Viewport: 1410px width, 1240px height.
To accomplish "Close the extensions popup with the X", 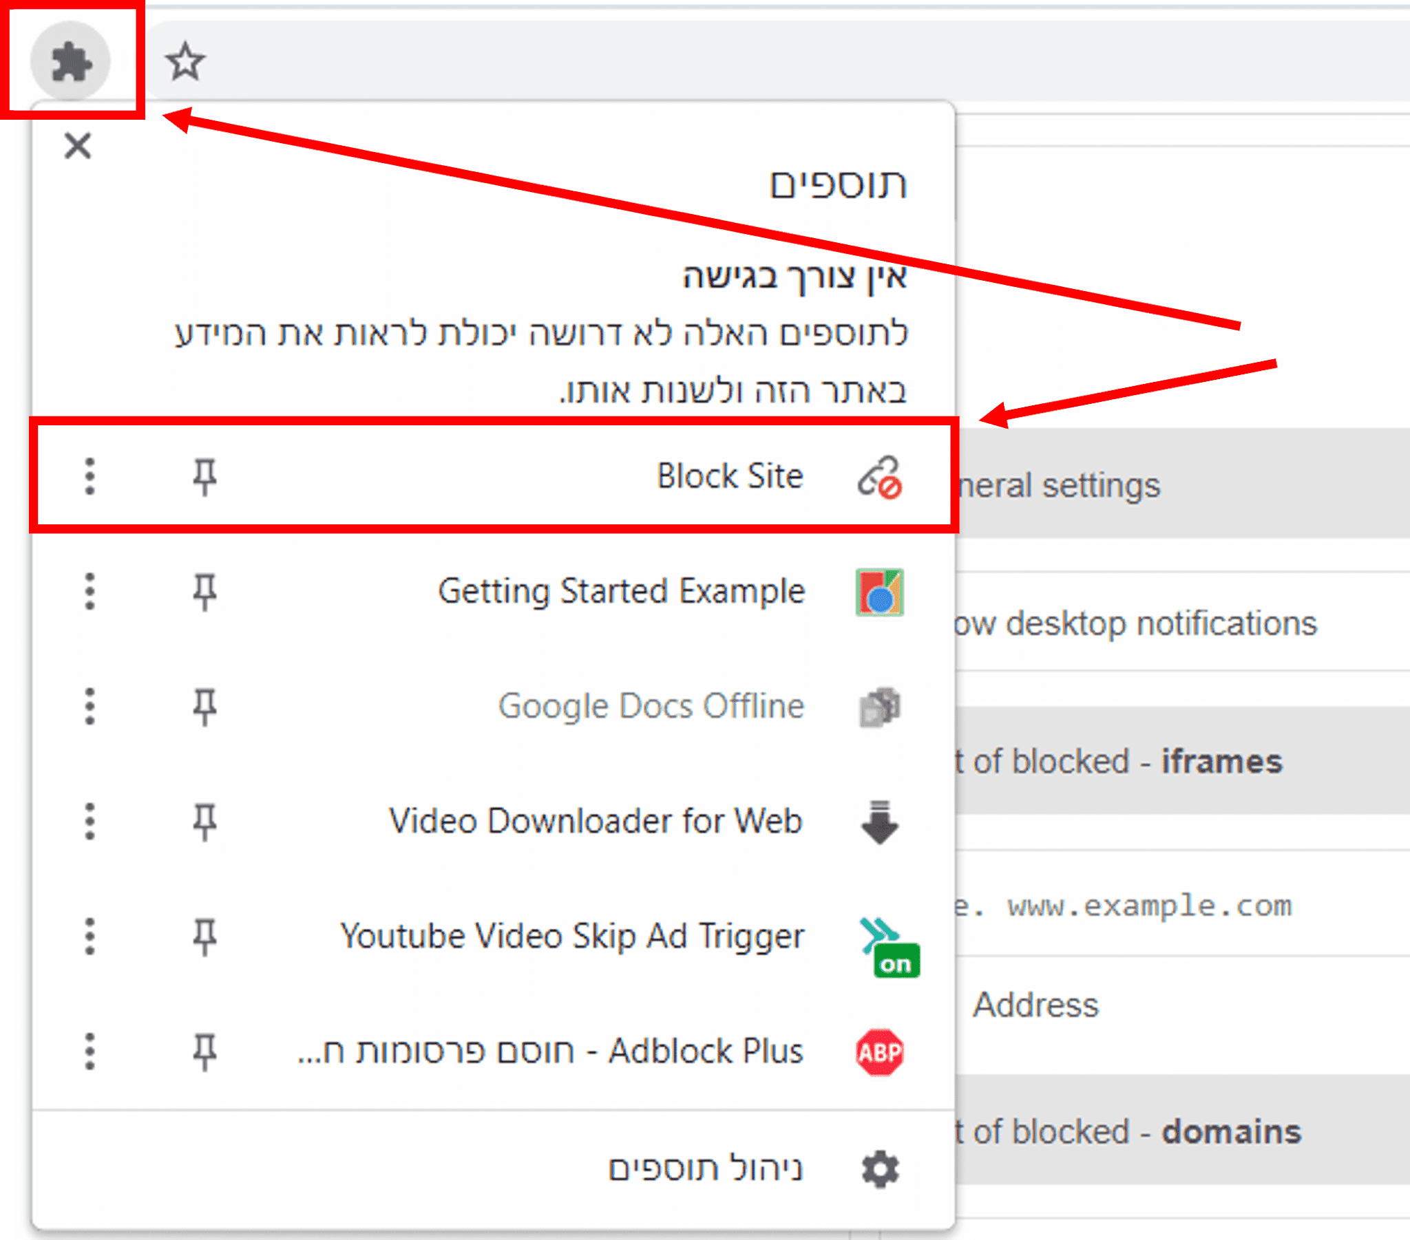I will pos(78,145).
